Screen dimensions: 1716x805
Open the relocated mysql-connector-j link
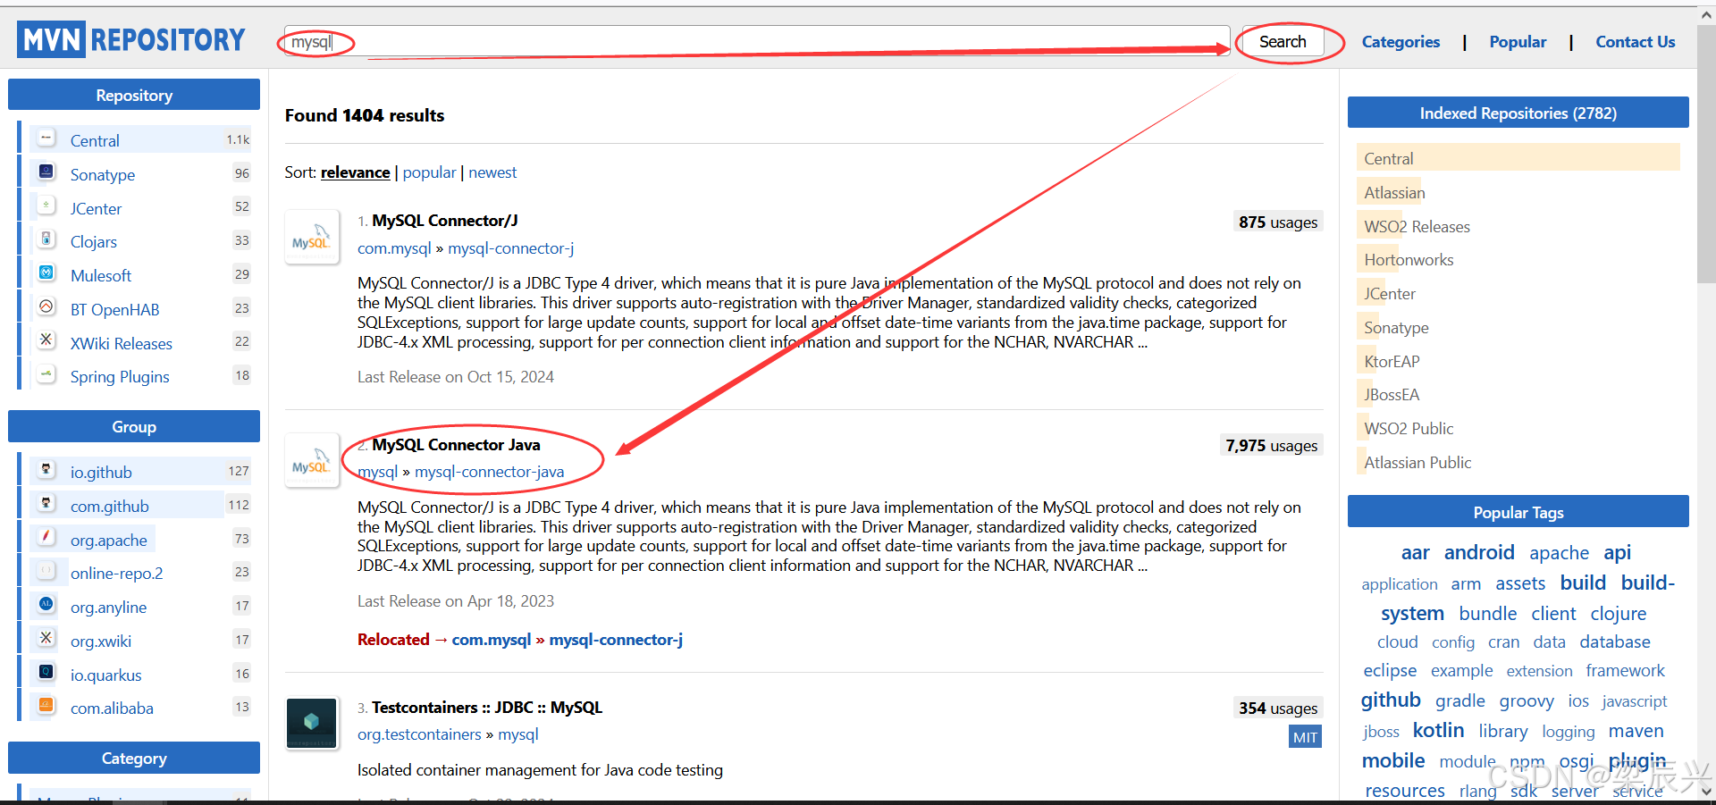pos(616,640)
